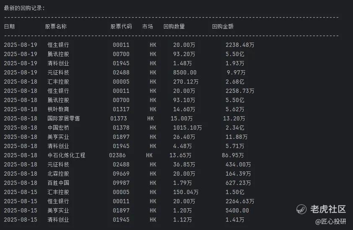Select the 5400.00 amount for 美亨实业
The height and width of the screenshot is (230, 353).
[x=237, y=210]
